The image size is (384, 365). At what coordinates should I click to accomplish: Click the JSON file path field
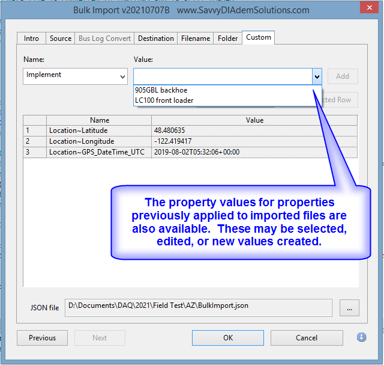tap(198, 307)
